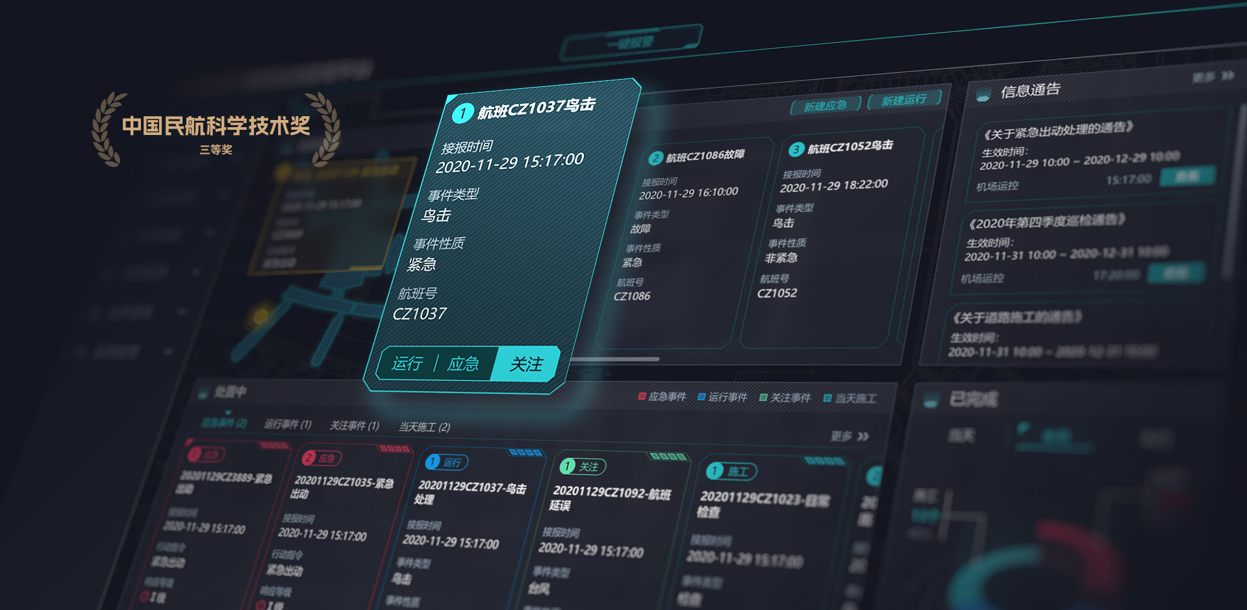Click the number 1 badge on 航班CZ1037鸟击 card
The height and width of the screenshot is (610, 1247).
pyautogui.click(x=462, y=114)
